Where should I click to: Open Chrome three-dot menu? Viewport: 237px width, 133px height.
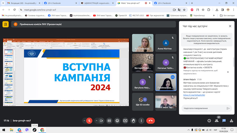pos(234,10)
